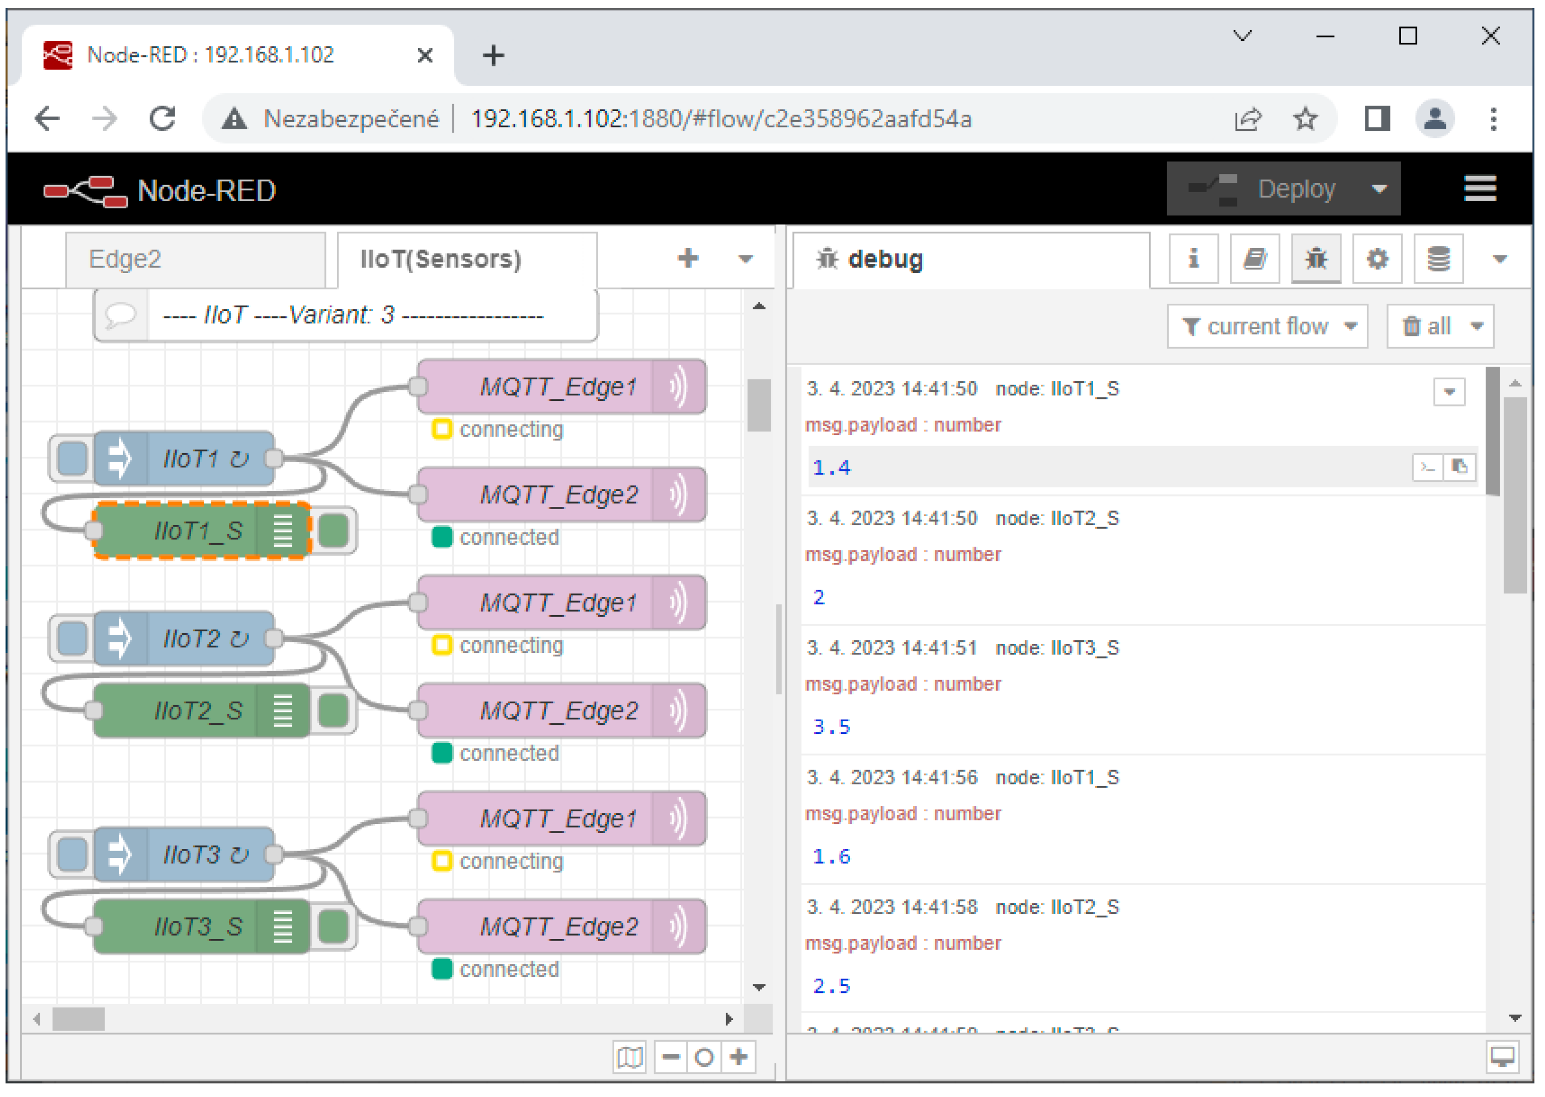The width and height of the screenshot is (1545, 1097).
Task: Click the Node-RED hamburger menu icon
Action: [1480, 189]
